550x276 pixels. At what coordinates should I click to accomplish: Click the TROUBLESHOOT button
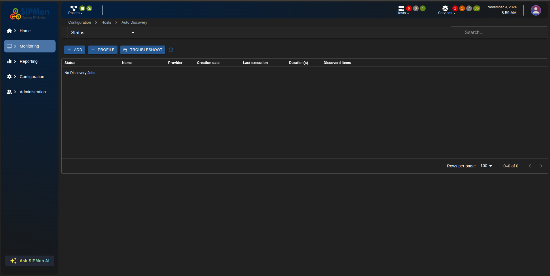coord(143,50)
